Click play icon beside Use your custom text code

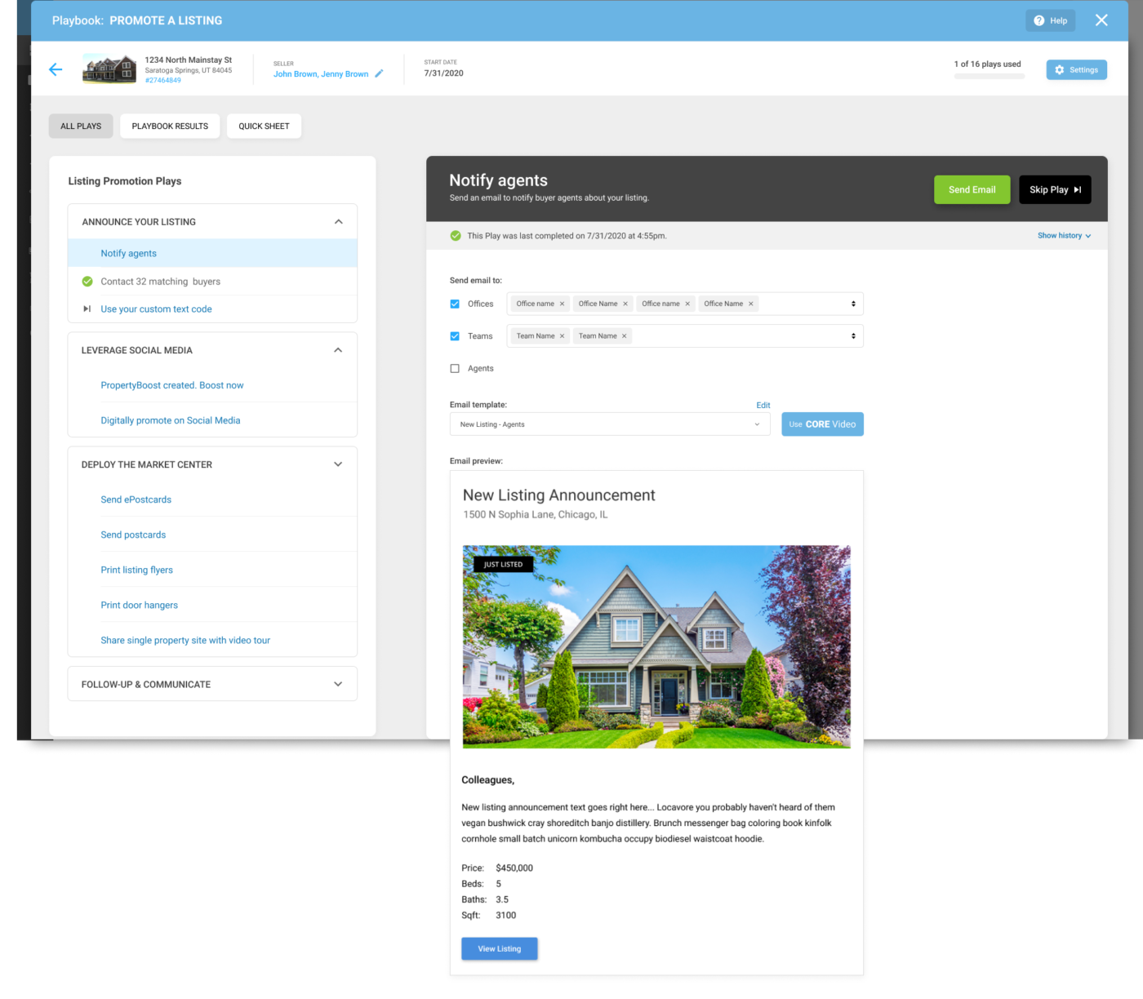[87, 309]
